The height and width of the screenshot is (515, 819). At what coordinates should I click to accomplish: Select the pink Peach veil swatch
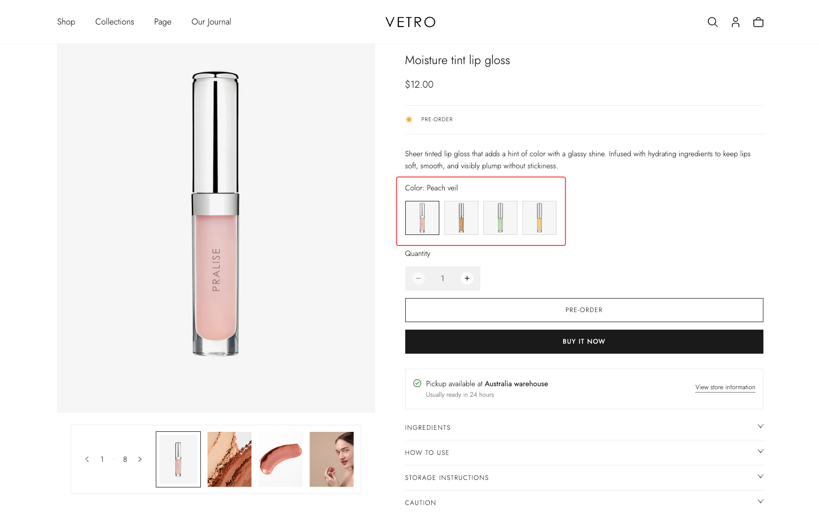coord(422,218)
